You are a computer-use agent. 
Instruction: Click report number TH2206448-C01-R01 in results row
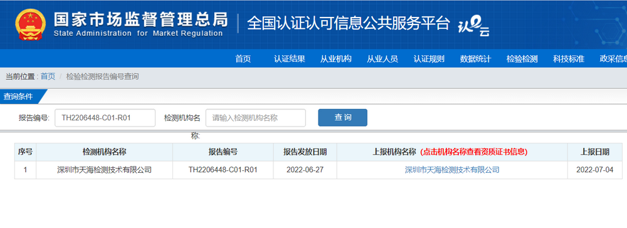tap(223, 170)
